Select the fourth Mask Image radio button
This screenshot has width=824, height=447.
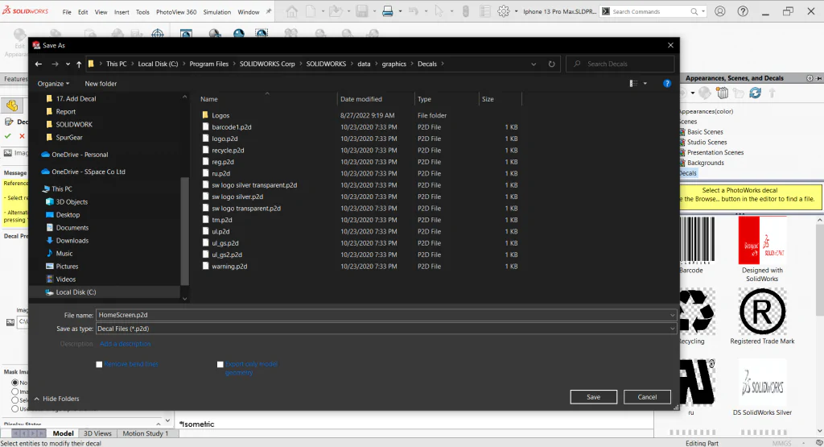click(x=14, y=408)
